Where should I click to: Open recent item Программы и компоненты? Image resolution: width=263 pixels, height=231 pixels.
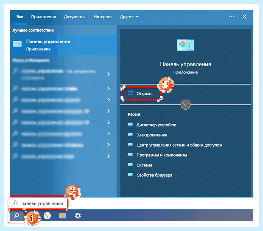coord(162,155)
